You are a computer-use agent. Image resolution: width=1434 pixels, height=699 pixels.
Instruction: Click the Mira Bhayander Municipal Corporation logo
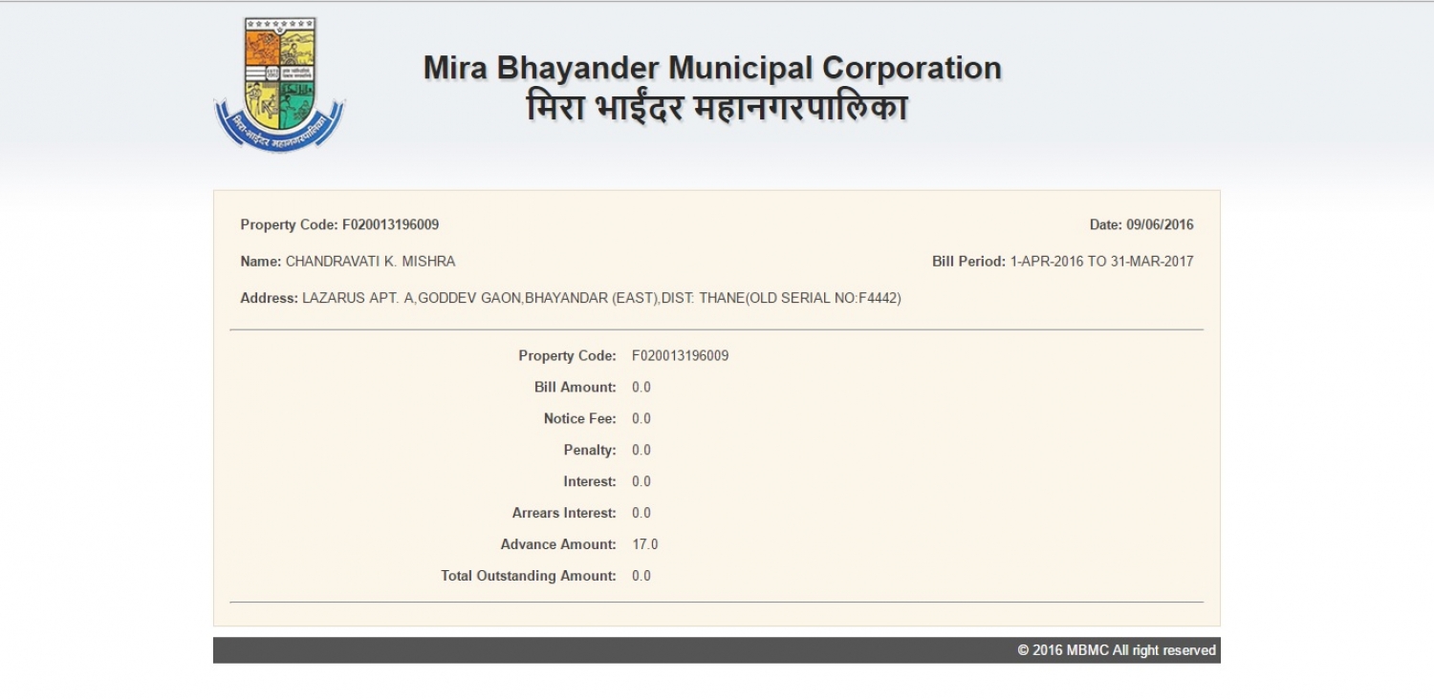279,84
